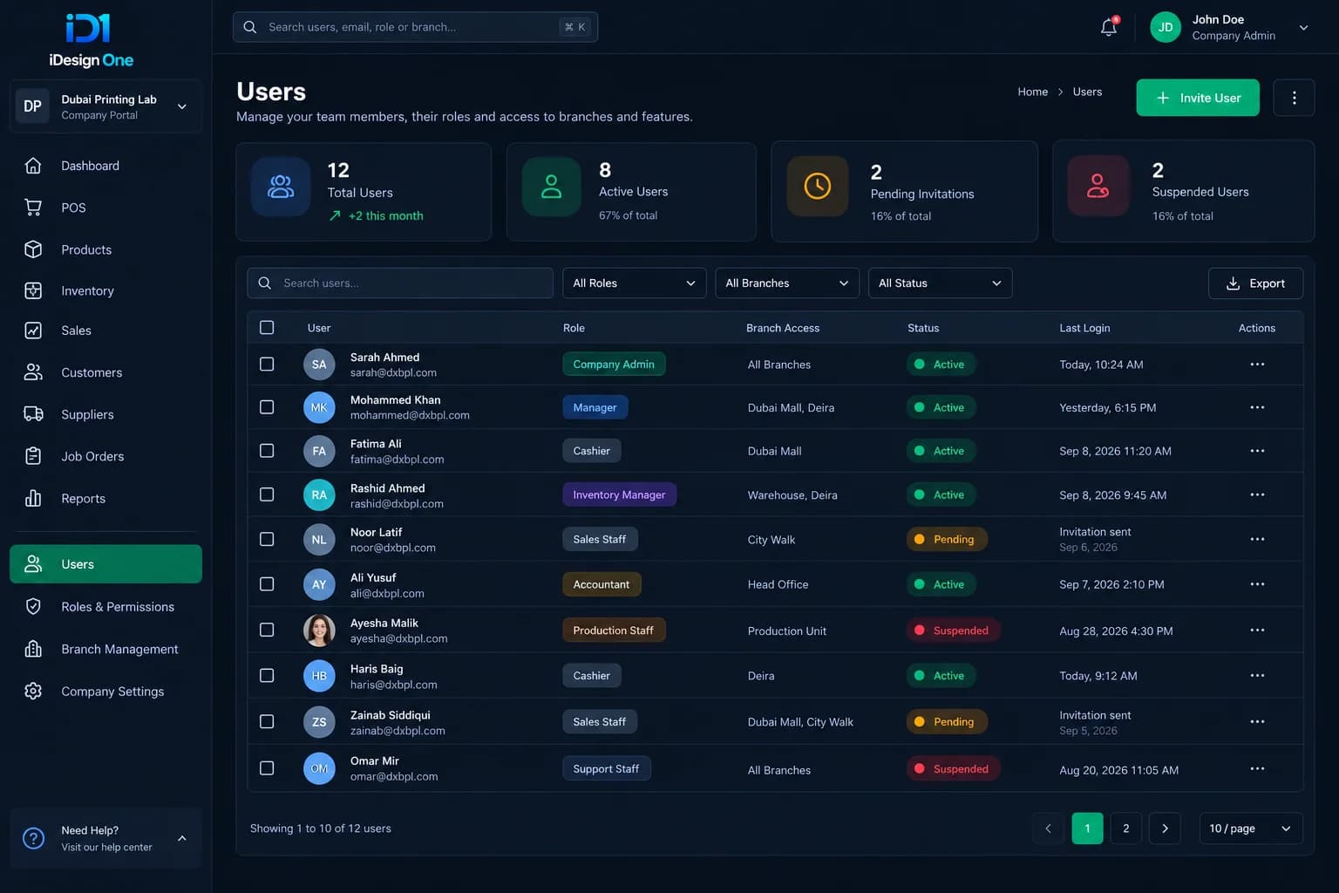Open Inventory in the sidebar
The image size is (1339, 893).
tap(105, 291)
